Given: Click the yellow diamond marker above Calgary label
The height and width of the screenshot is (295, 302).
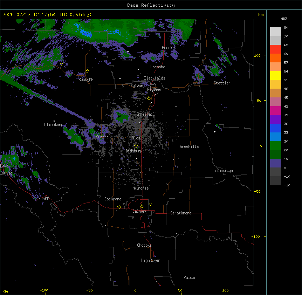Looking at the screenshot, I should tap(142, 206).
